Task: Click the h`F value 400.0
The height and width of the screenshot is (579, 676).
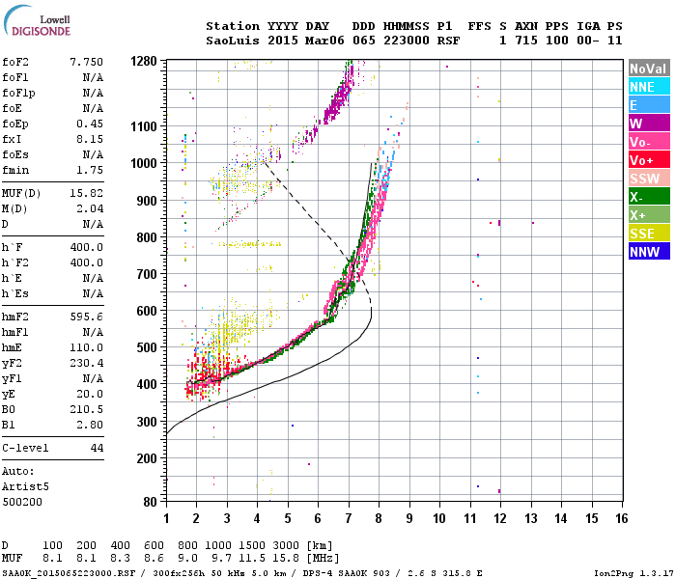Action: point(87,247)
